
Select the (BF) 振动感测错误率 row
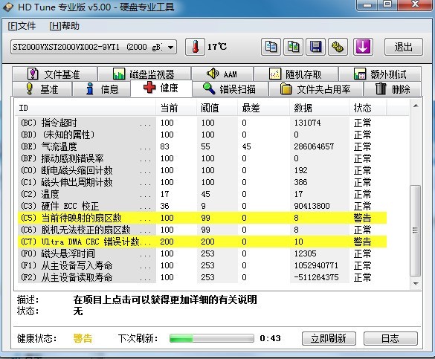point(202,158)
